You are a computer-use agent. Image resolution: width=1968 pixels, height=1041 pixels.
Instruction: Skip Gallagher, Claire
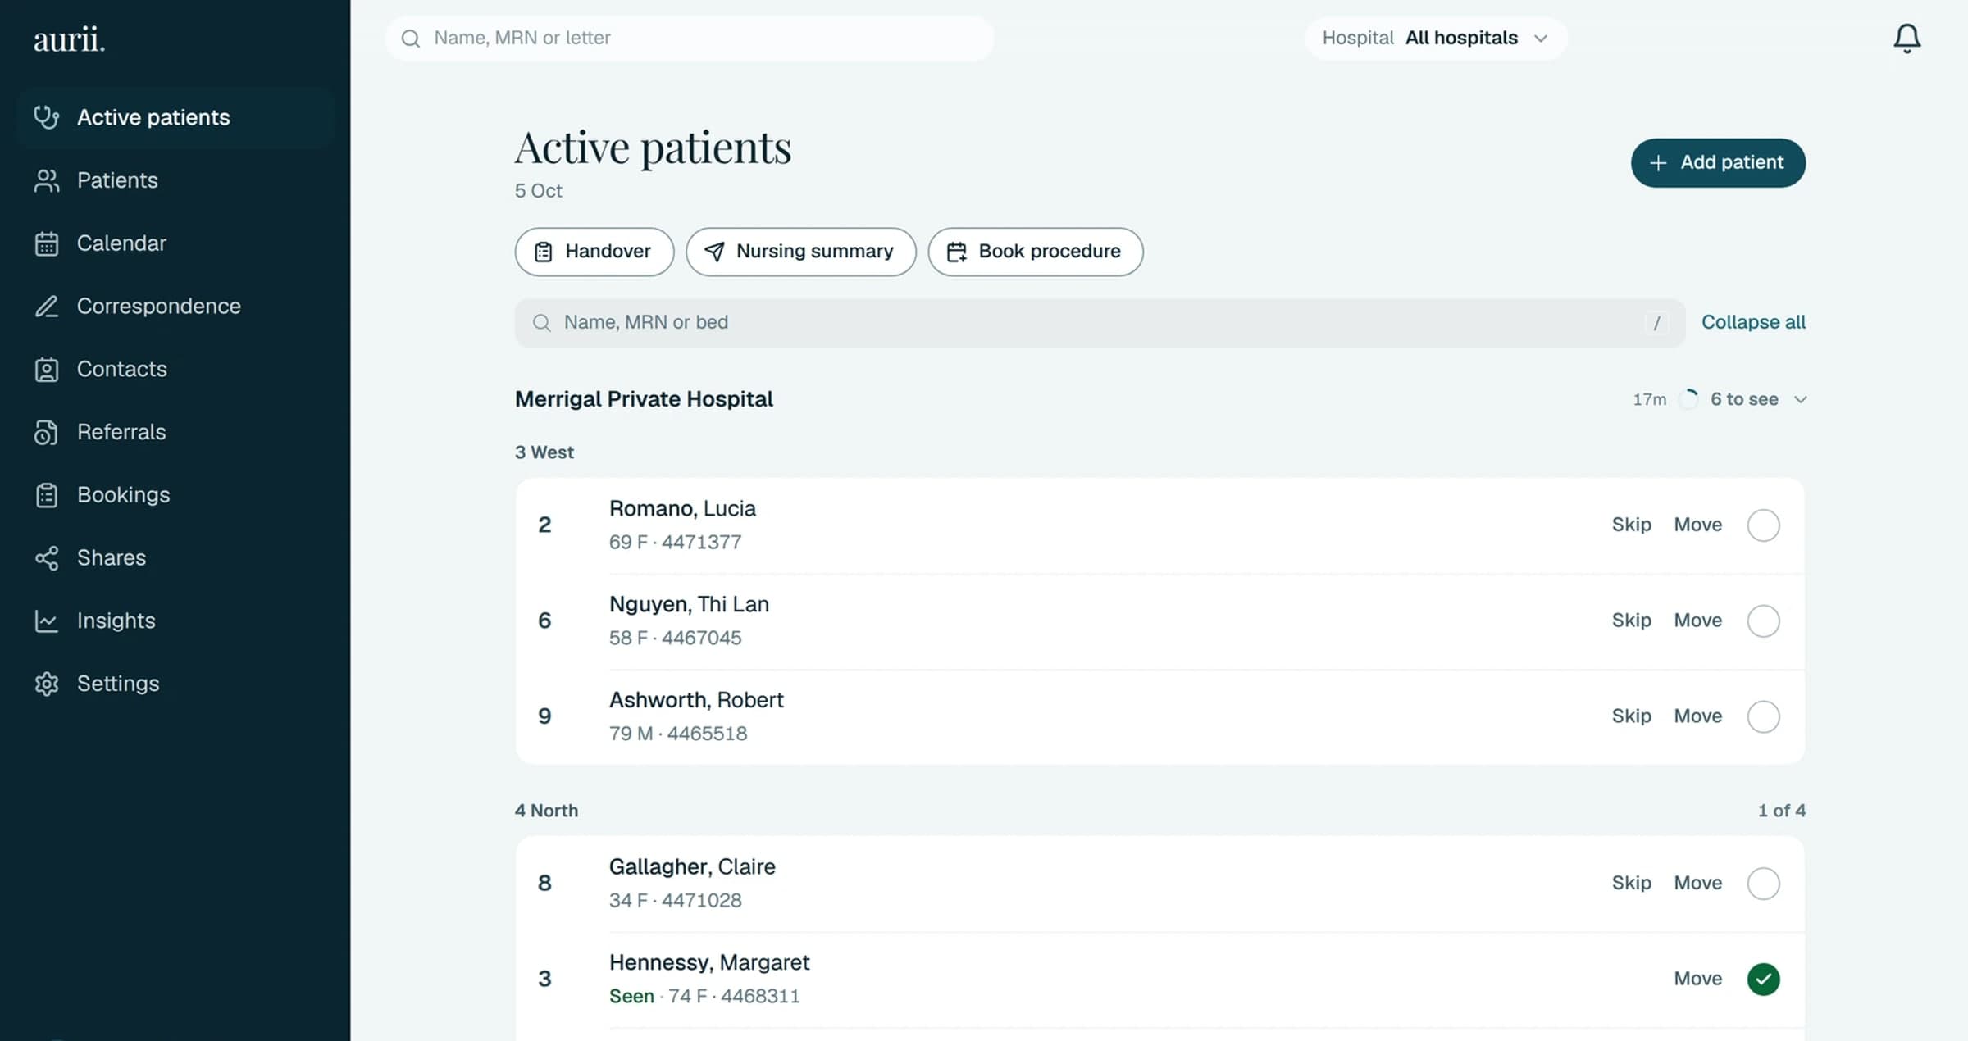[x=1631, y=883]
